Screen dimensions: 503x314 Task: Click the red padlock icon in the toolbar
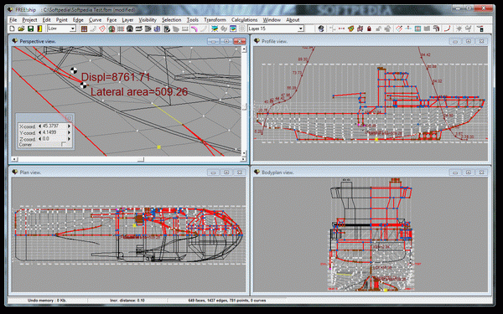click(x=369, y=28)
